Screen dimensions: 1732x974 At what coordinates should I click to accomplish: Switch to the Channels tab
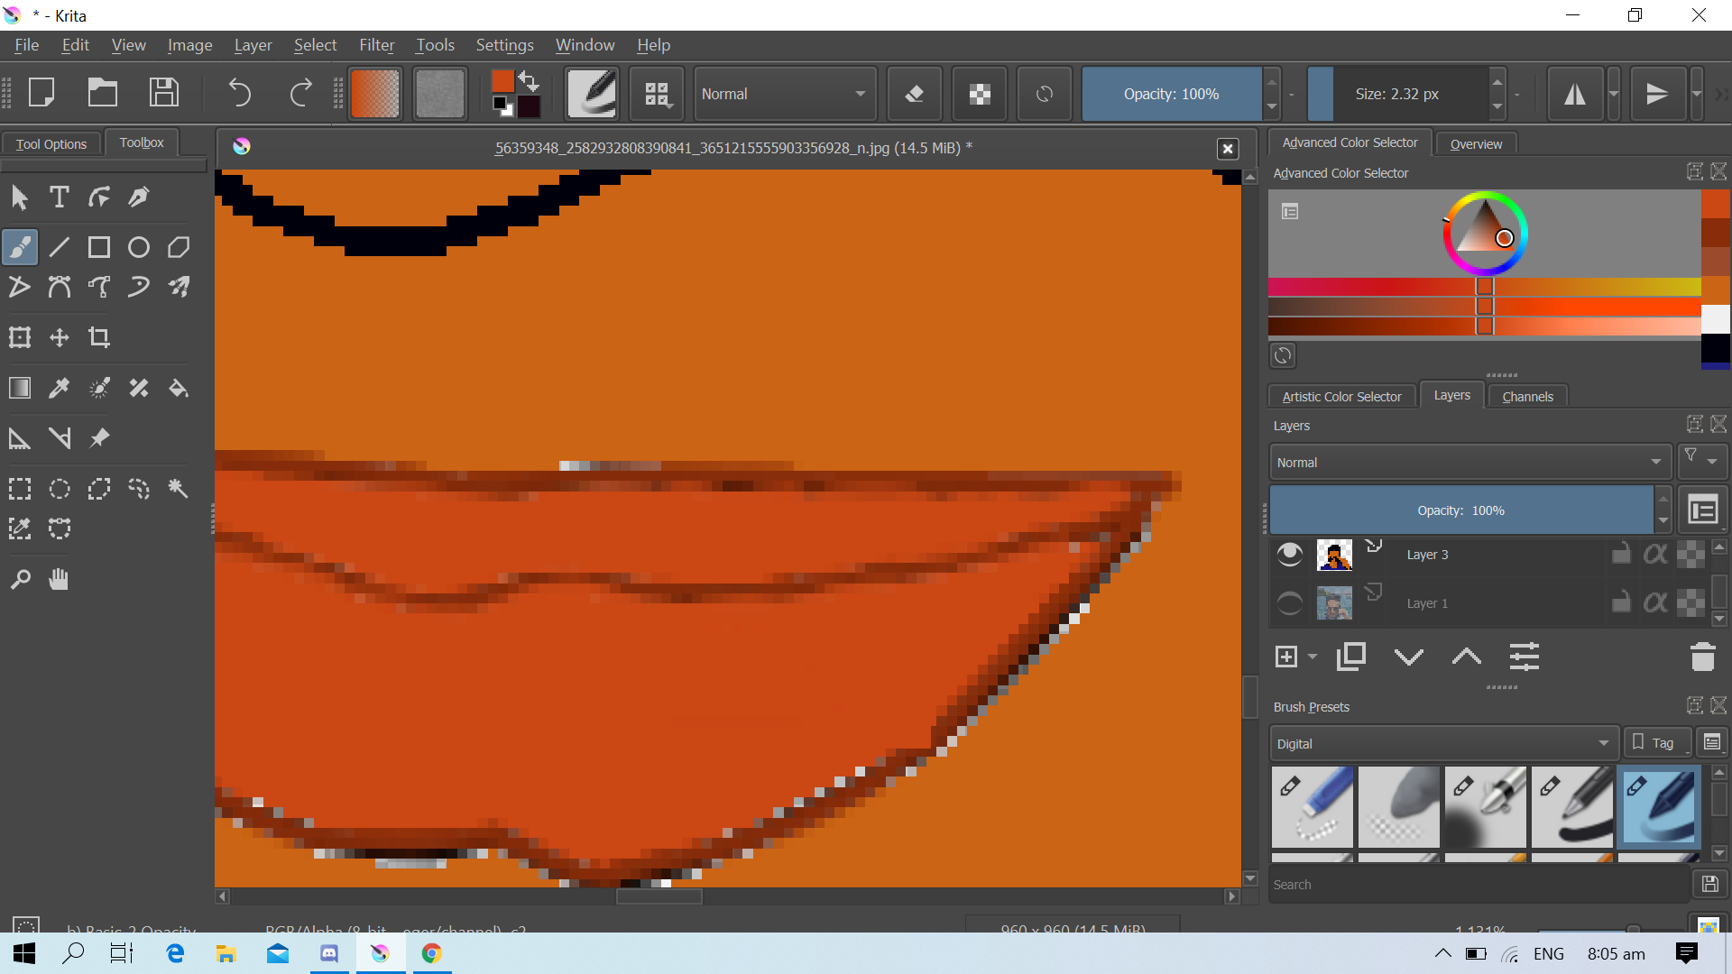(1527, 396)
